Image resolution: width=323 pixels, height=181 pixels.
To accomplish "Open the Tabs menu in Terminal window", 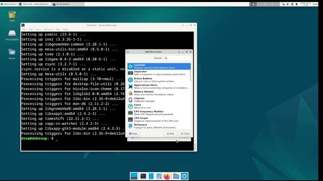I will point(58,30).
